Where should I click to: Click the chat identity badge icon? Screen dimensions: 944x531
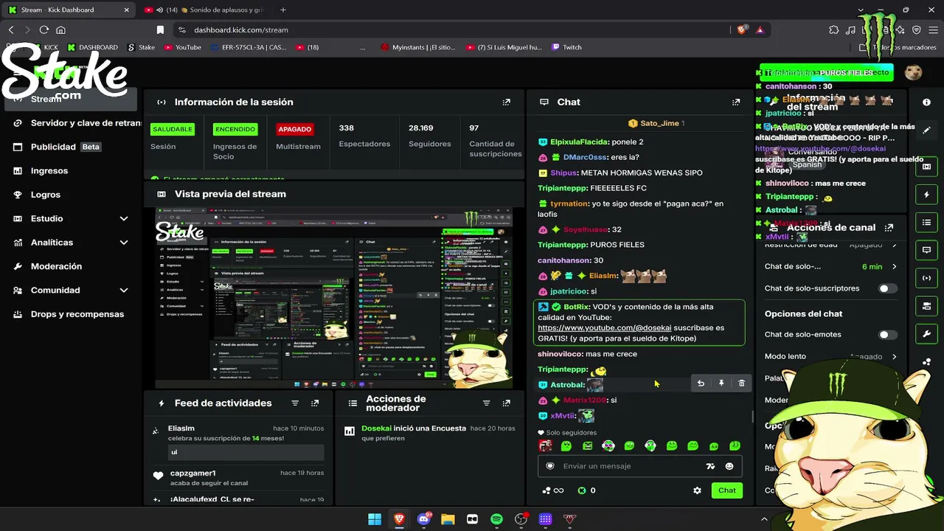point(549,466)
